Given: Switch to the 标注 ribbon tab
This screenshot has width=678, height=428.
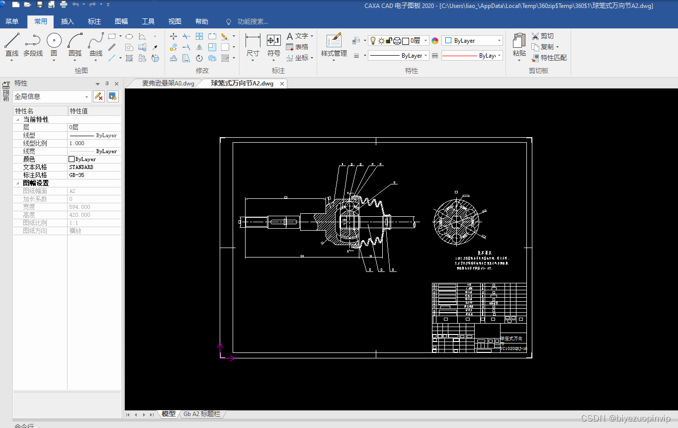Looking at the screenshot, I should coord(94,21).
